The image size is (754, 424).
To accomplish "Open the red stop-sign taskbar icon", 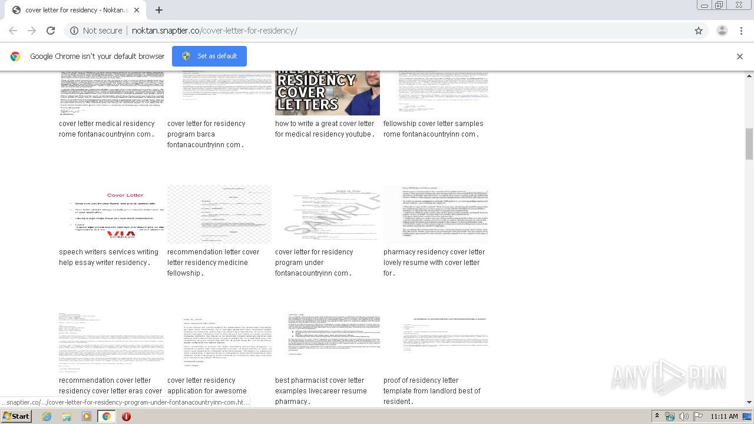I will point(126,416).
